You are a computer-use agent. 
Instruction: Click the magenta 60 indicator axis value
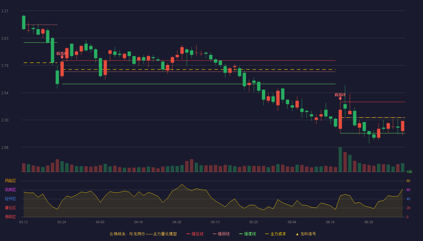tap(408, 190)
